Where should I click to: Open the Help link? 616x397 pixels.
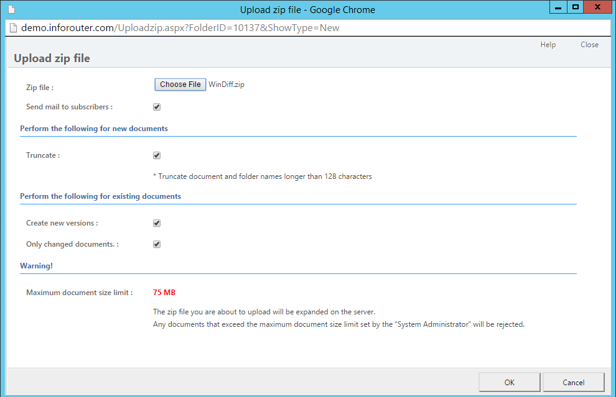tap(548, 45)
